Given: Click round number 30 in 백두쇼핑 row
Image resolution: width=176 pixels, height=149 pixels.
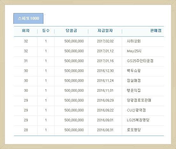Looking at the screenshot, I should tap(26, 71).
